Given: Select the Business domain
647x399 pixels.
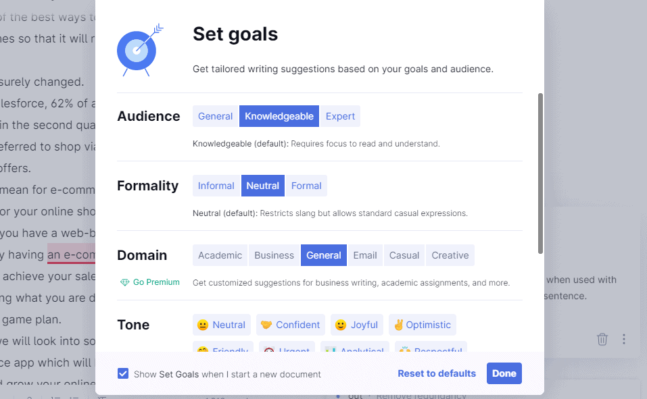Looking at the screenshot, I should tap(274, 255).
